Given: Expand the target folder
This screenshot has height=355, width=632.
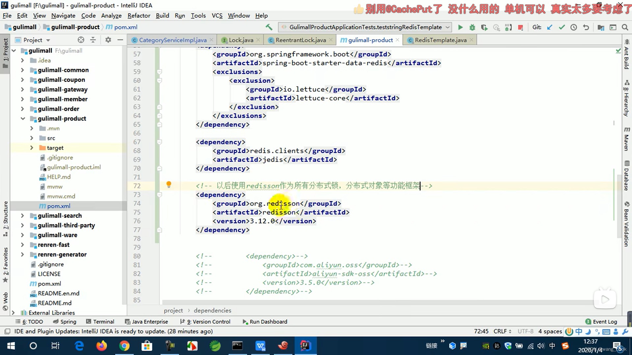Looking at the screenshot, I should (32, 148).
